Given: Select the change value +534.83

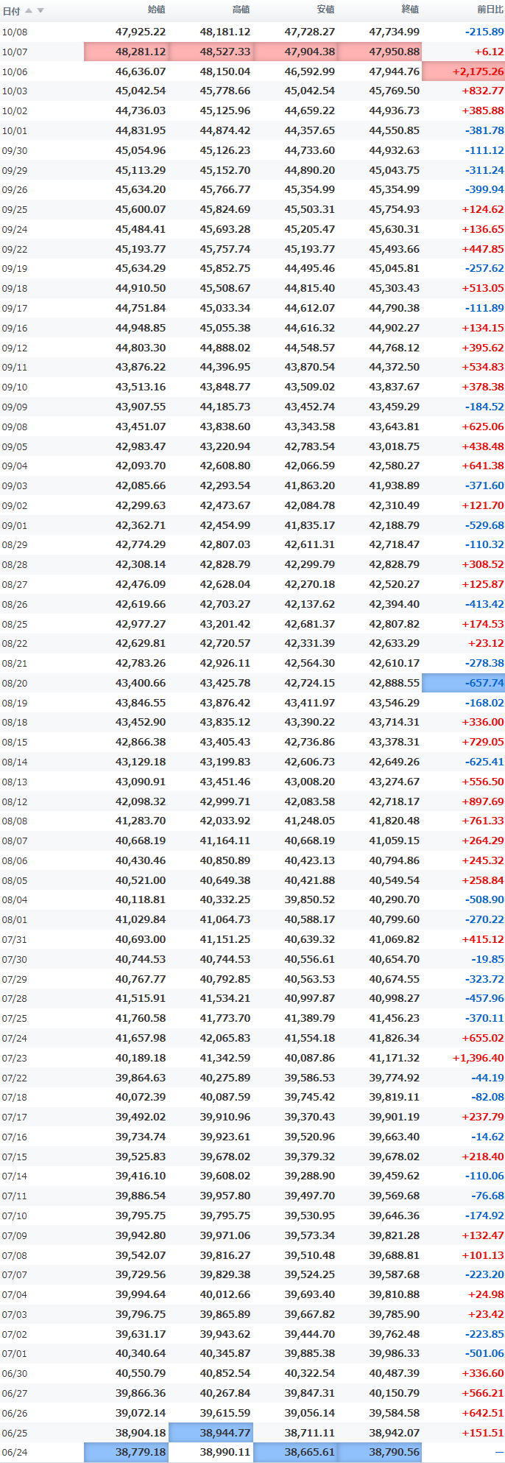Looking at the screenshot, I should click(483, 367).
